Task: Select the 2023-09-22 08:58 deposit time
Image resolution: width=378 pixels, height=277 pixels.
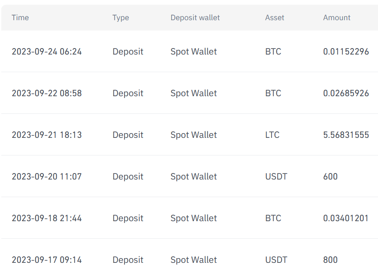Action: pyautogui.click(x=46, y=93)
